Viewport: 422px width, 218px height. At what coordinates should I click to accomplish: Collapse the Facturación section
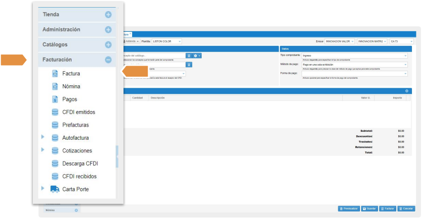pos(108,60)
